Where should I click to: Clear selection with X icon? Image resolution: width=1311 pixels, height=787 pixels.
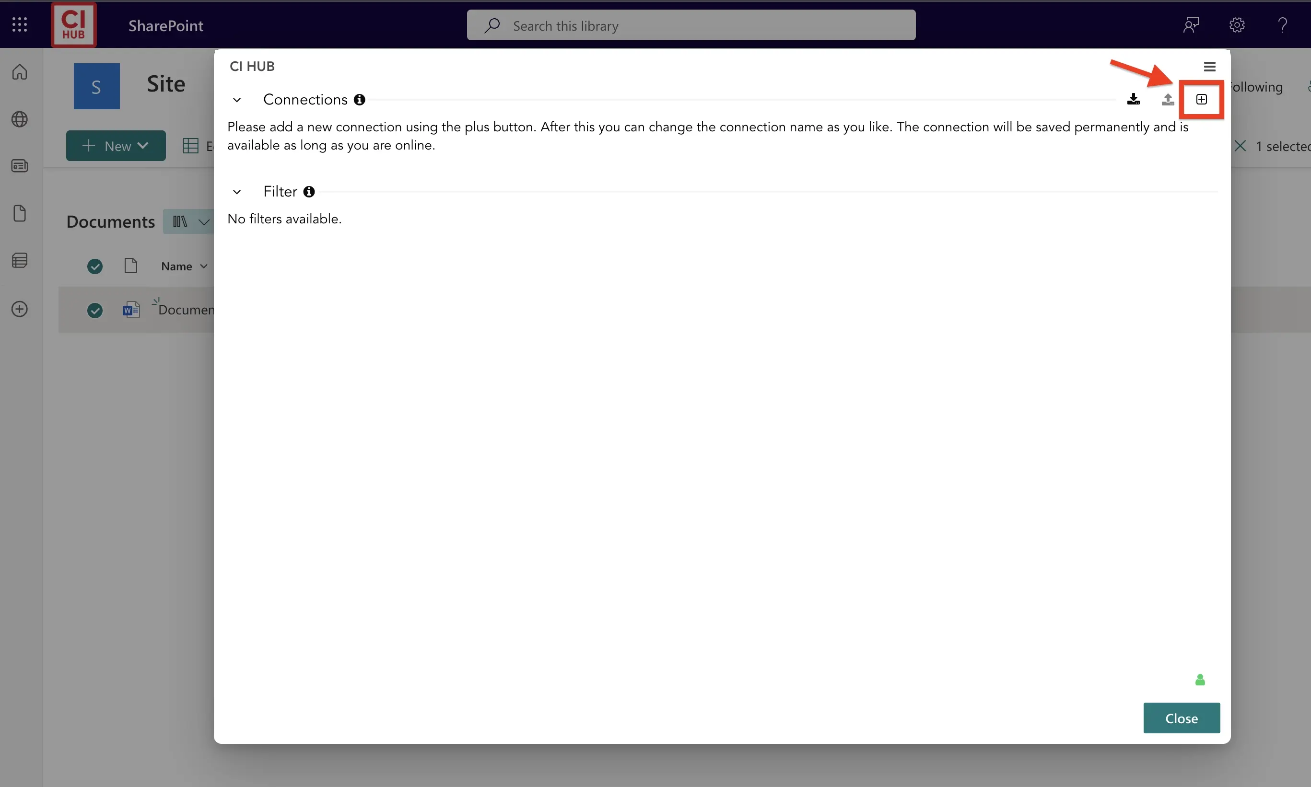[x=1240, y=146]
